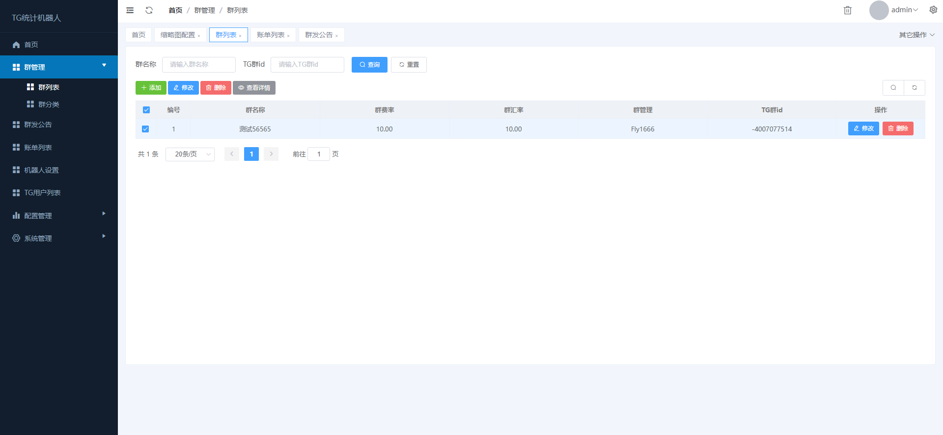The height and width of the screenshot is (435, 943).
Task: Go to 群发公告 in the sidebar
Action: (x=59, y=125)
